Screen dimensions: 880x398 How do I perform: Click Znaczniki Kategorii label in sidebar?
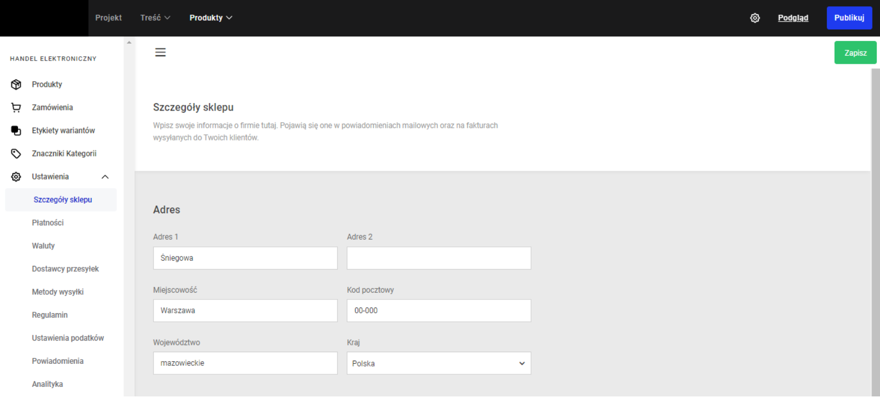pos(64,154)
